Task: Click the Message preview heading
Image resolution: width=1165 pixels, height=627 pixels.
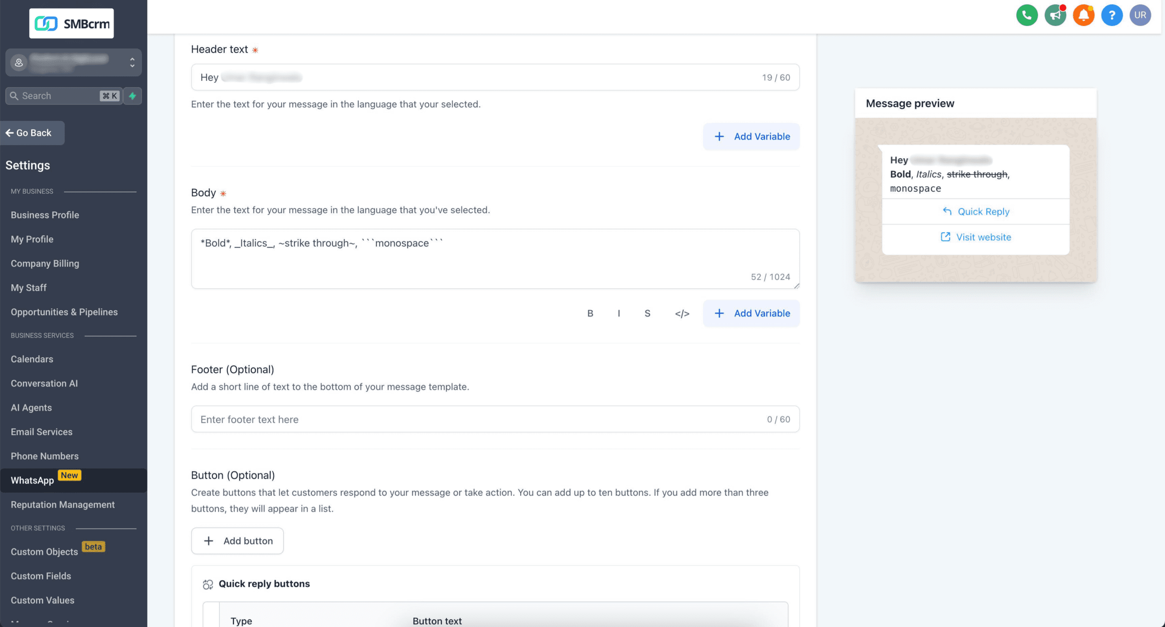Action: (910, 103)
